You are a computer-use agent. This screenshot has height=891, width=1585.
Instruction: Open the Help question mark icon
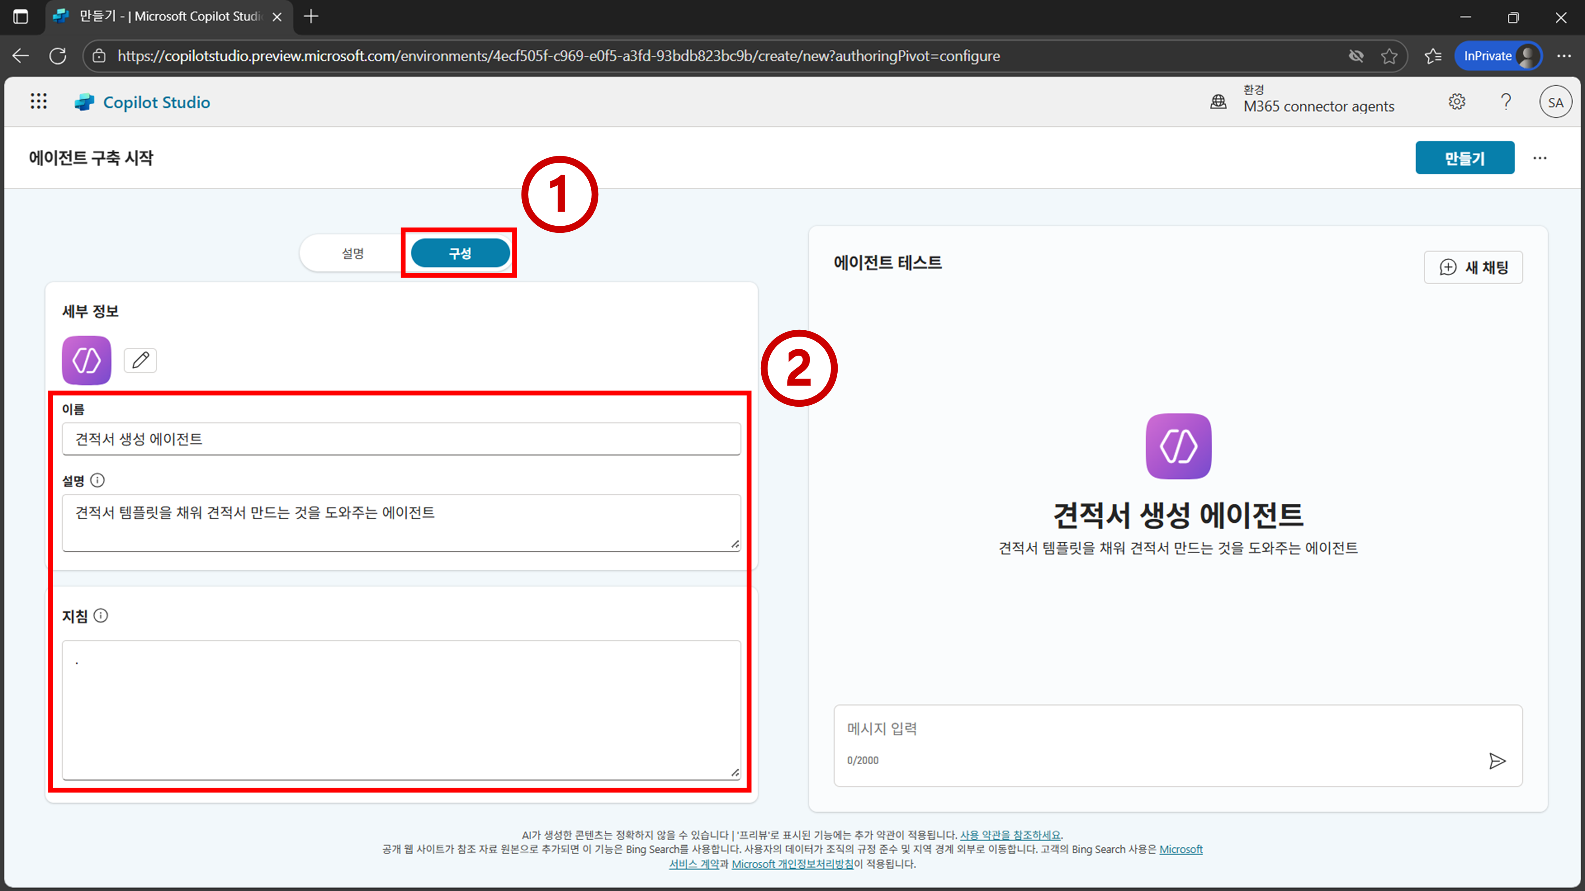[1506, 101]
